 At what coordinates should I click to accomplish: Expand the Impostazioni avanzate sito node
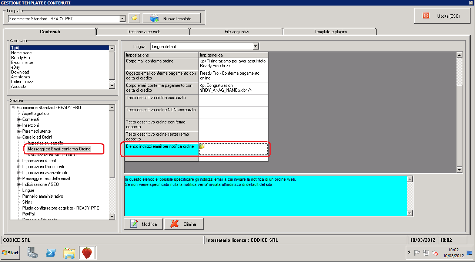tap(19, 173)
